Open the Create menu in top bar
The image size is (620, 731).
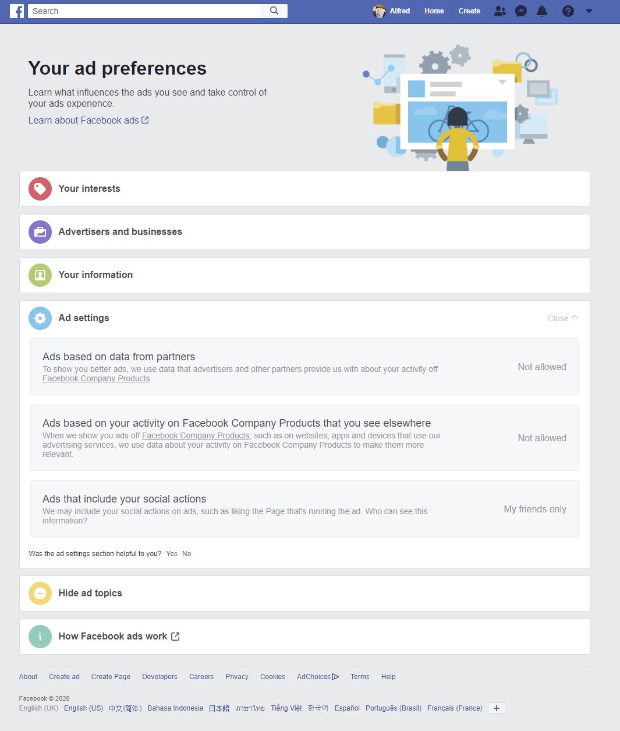pos(469,11)
